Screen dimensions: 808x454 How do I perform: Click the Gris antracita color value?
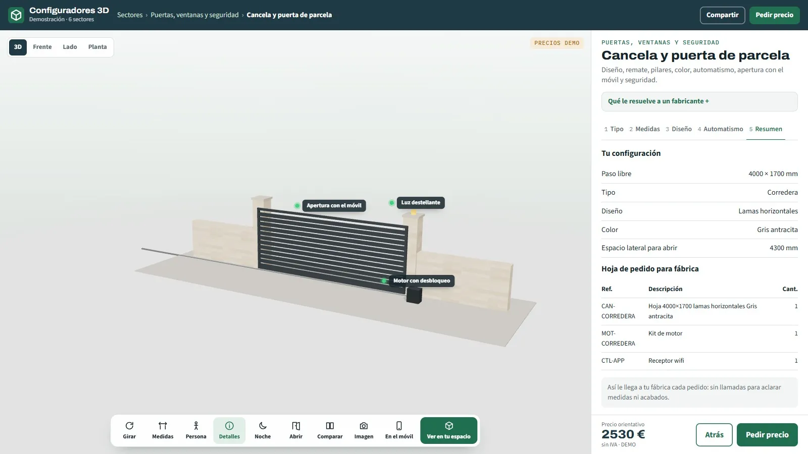(777, 230)
